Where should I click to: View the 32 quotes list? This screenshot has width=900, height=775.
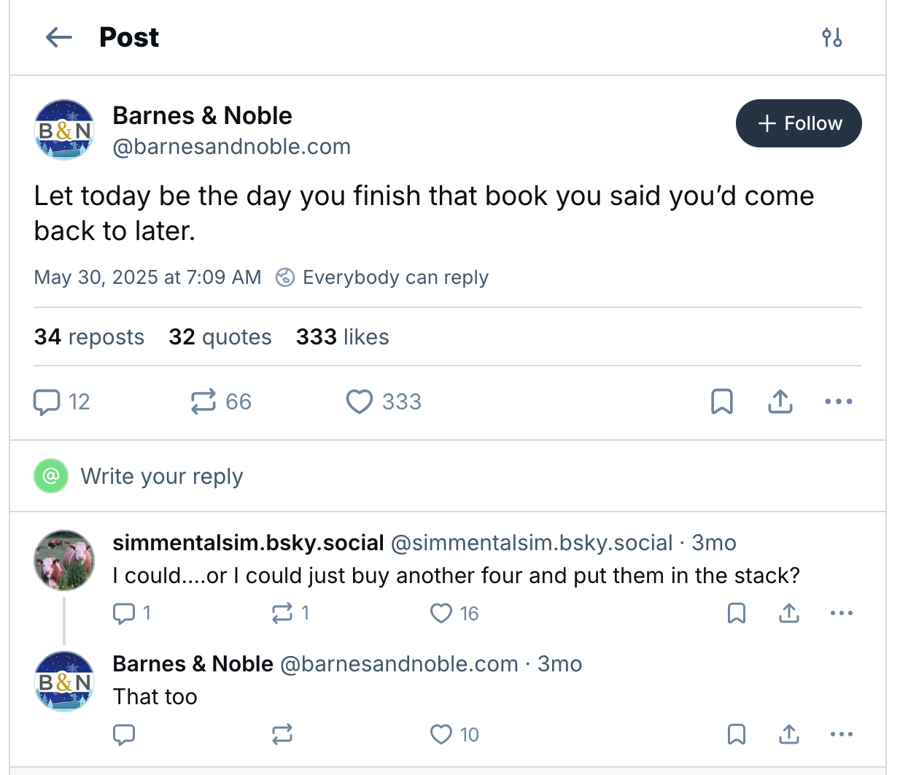[220, 337]
